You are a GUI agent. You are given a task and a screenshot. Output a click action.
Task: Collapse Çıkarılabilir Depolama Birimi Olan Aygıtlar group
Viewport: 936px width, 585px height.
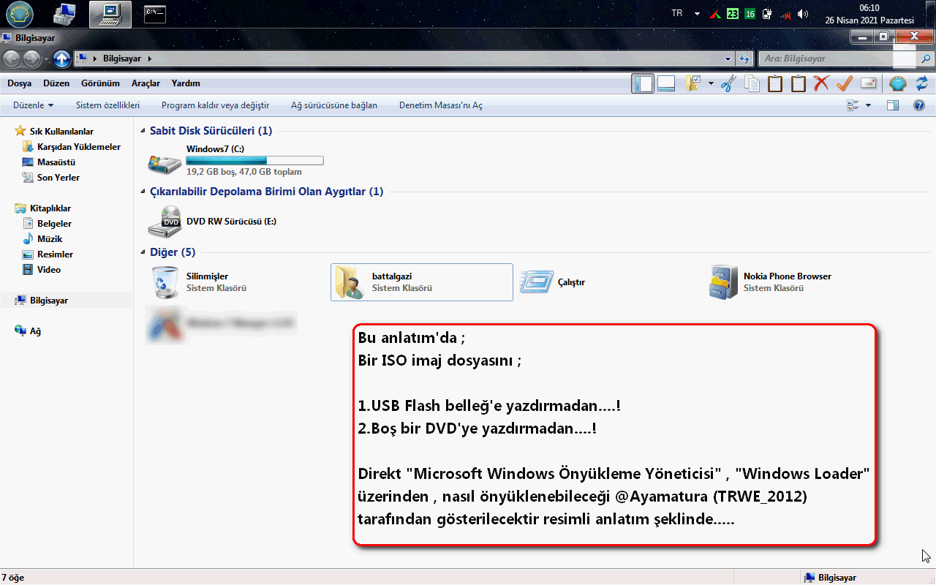[x=143, y=192]
